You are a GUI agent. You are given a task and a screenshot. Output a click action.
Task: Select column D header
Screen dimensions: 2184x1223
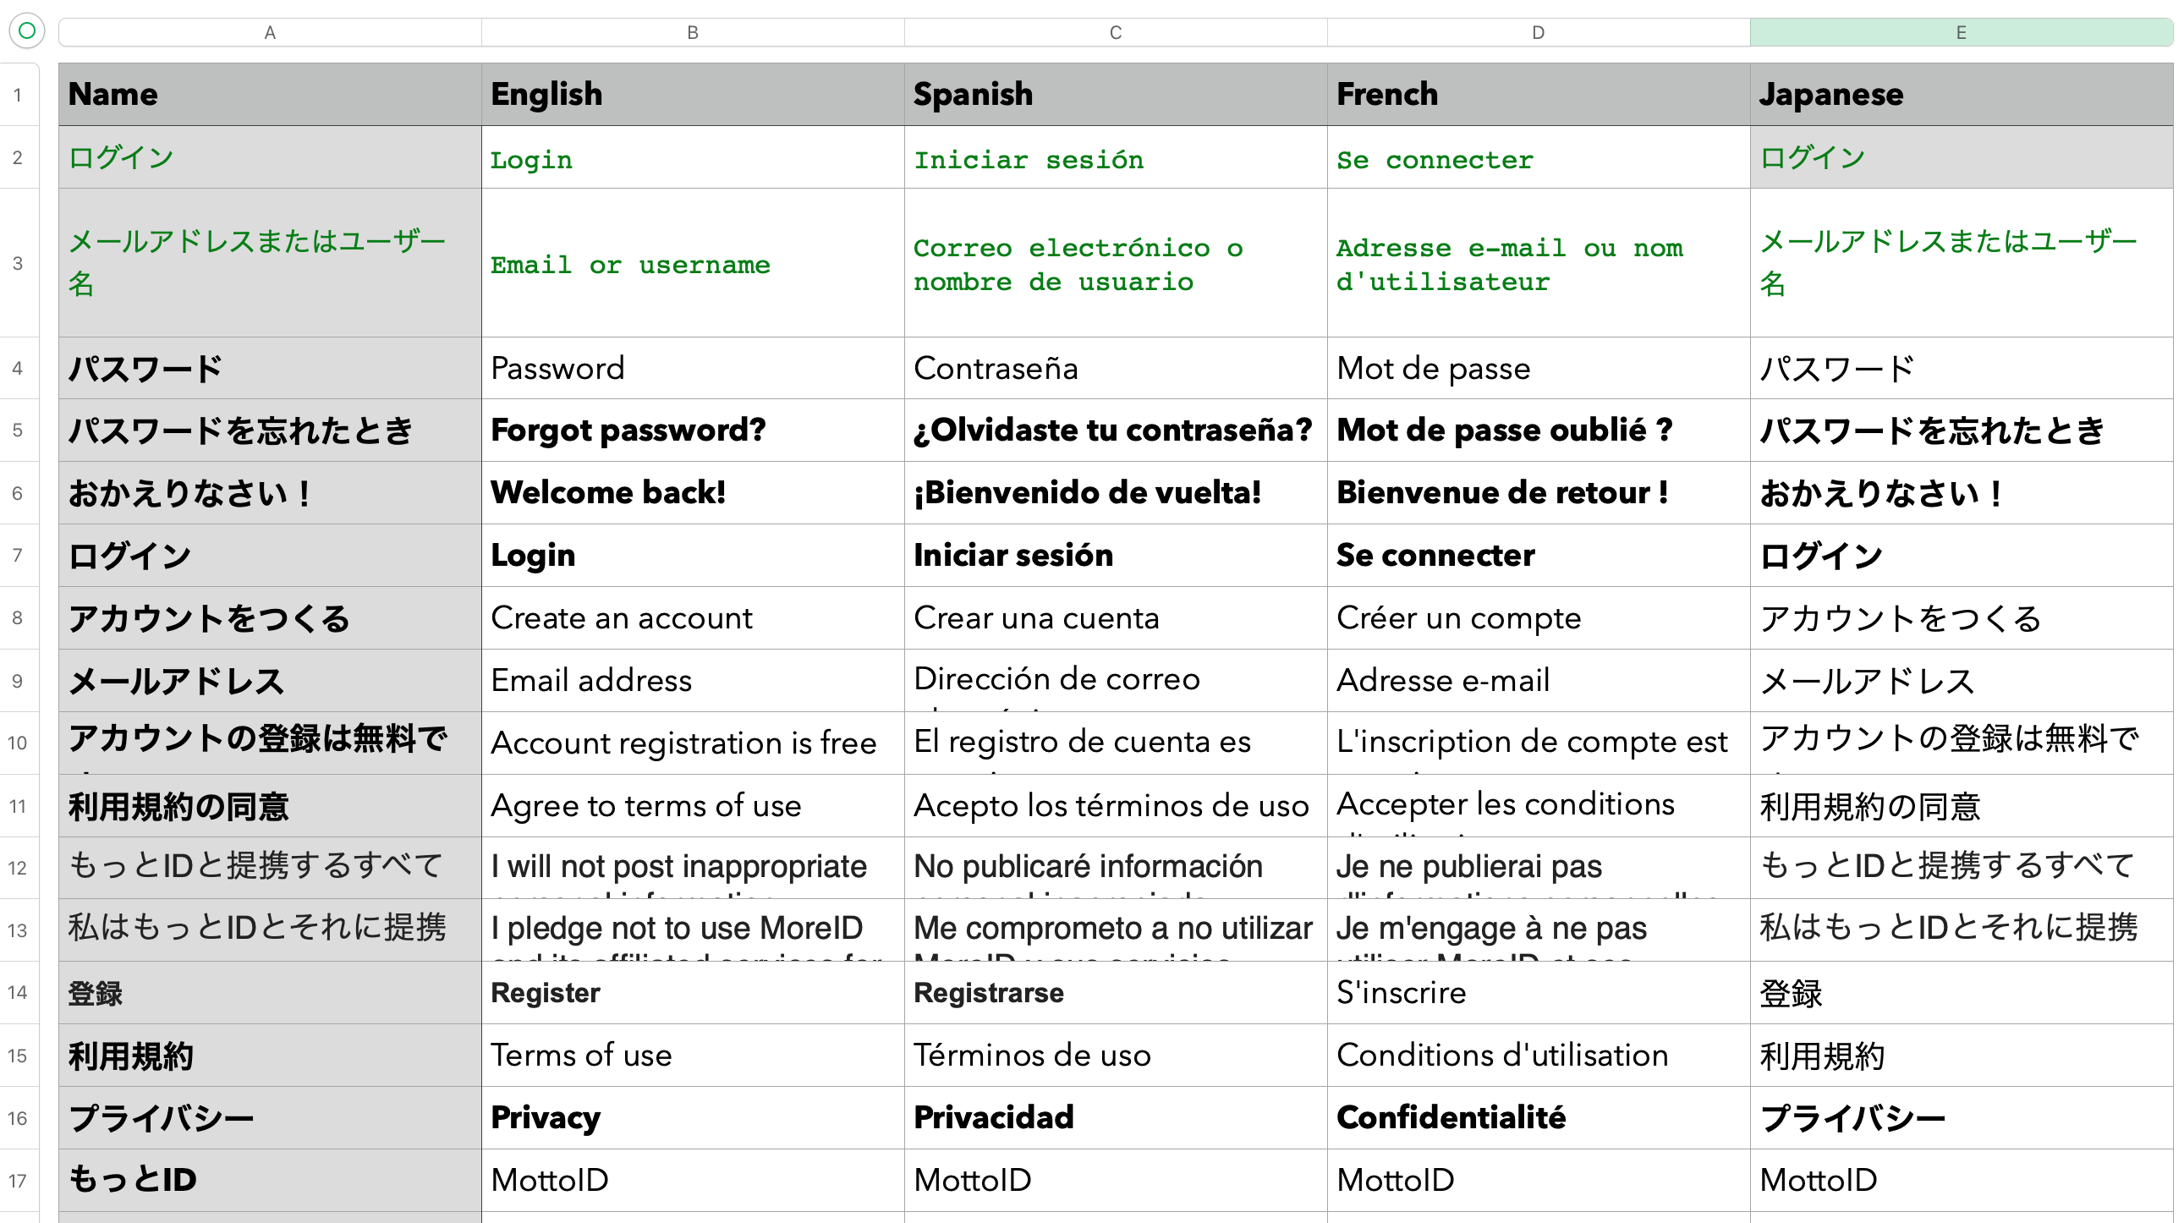(x=1537, y=32)
